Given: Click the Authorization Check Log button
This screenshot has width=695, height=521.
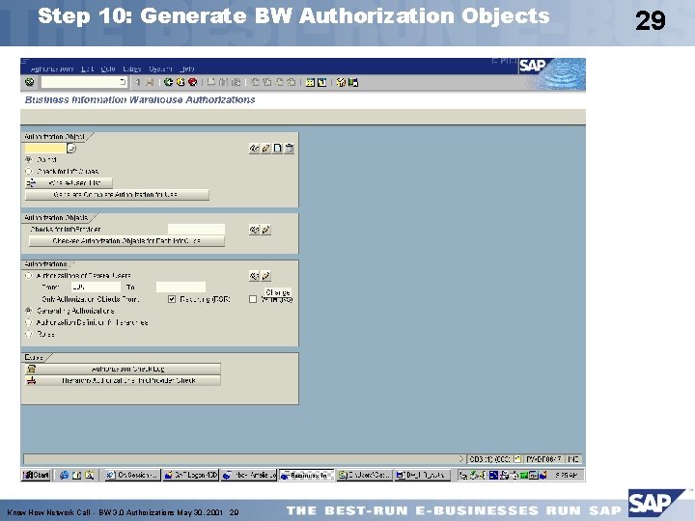Looking at the screenshot, I should [x=123, y=369].
